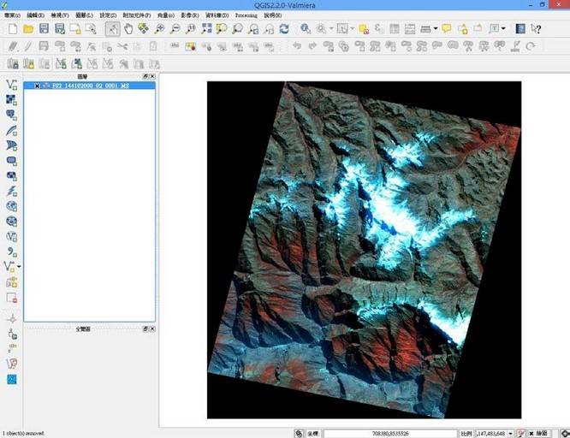Close the overview panel with its X button
Screen dimensions: 570x438
coord(152,328)
